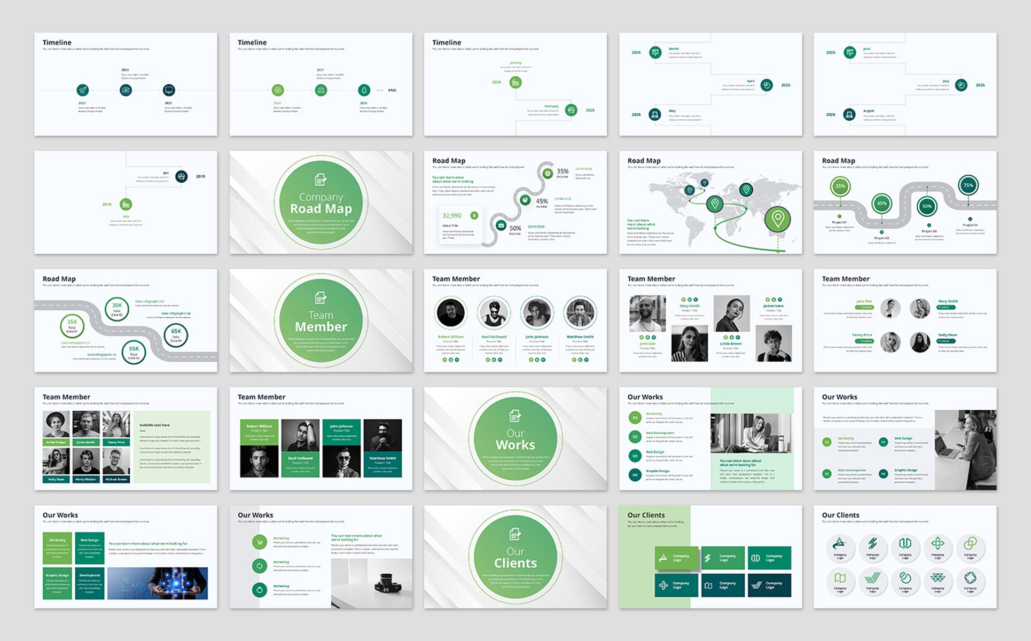Click the light green Company Logo tile
The height and width of the screenshot is (641, 1031).
pos(676,558)
